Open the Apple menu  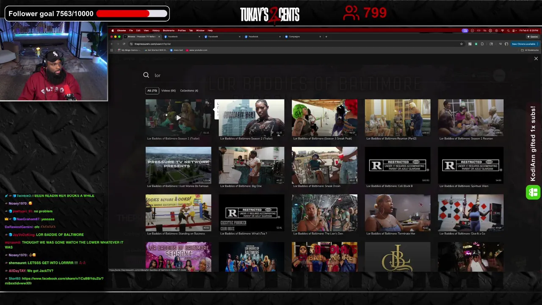[112, 30]
